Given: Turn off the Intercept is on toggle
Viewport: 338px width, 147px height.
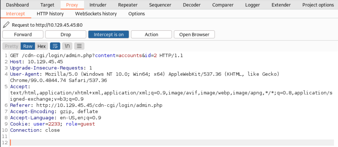Looking at the screenshot, I should [x=108, y=35].
